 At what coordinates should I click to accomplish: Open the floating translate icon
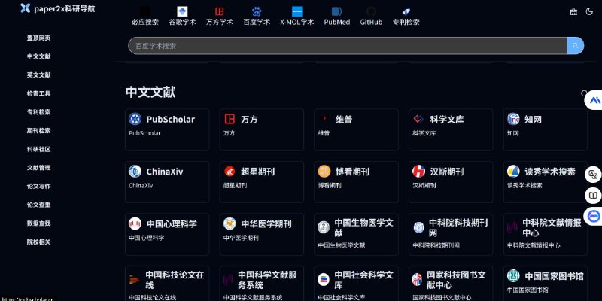pyautogui.click(x=594, y=175)
